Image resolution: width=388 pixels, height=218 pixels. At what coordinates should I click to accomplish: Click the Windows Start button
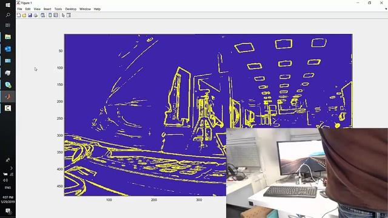point(8,5)
